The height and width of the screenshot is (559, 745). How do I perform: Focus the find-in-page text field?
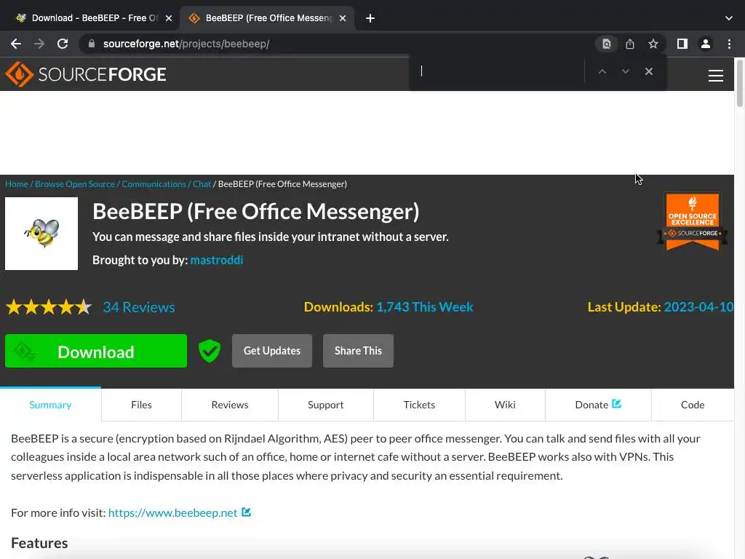(x=496, y=71)
